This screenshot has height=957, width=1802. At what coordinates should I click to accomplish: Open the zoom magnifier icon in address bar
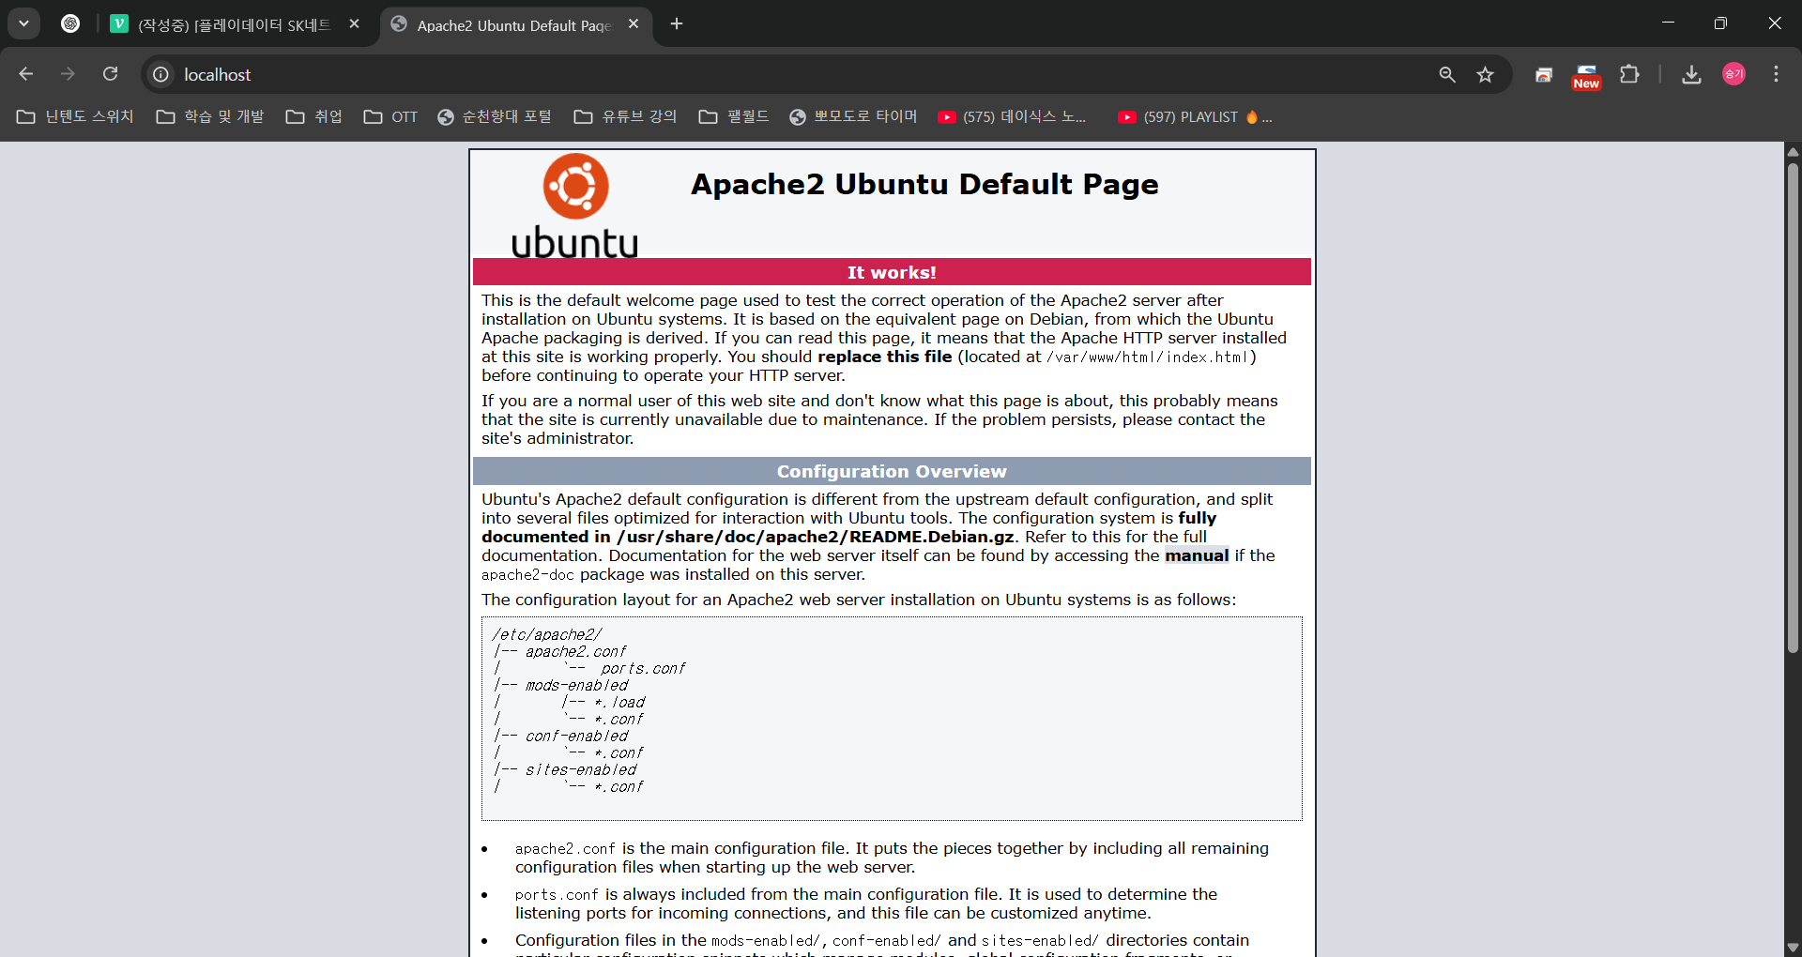coord(1447,74)
